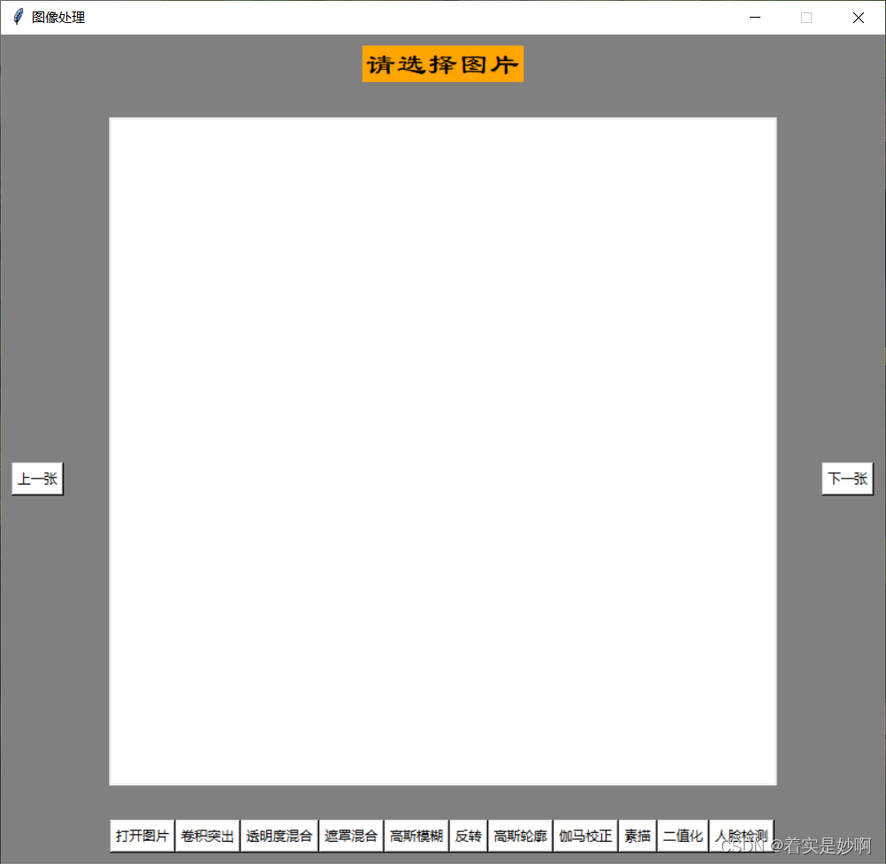Go to previous image with 上一张

(x=37, y=478)
